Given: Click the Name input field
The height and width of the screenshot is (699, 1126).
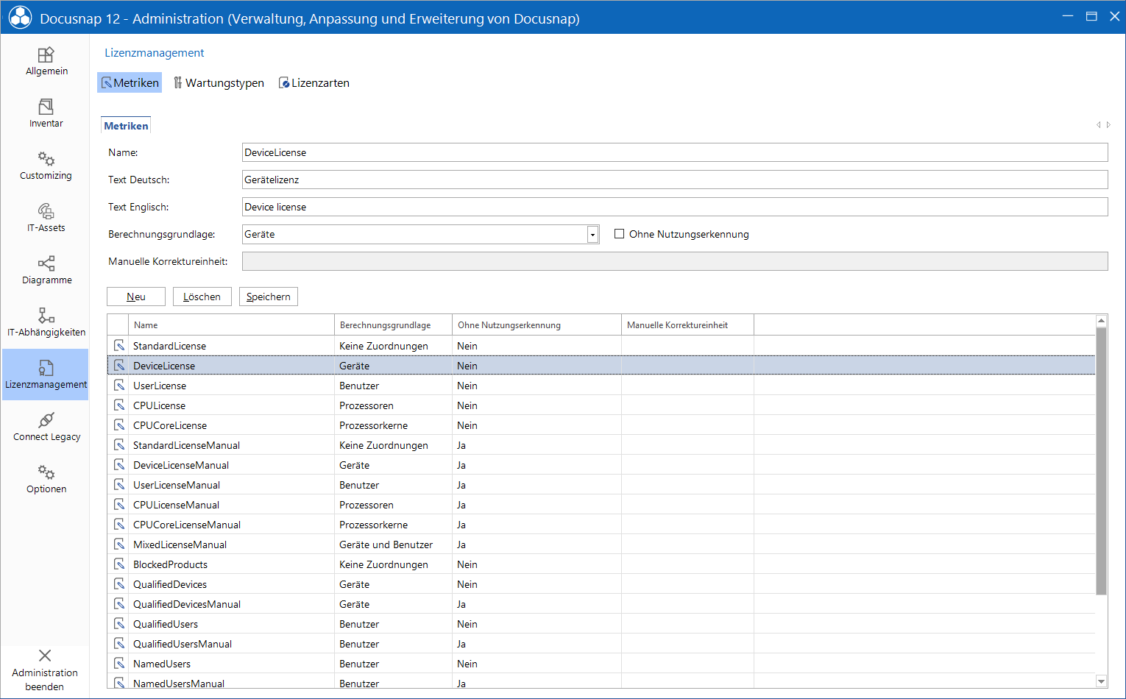Looking at the screenshot, I should [x=675, y=152].
